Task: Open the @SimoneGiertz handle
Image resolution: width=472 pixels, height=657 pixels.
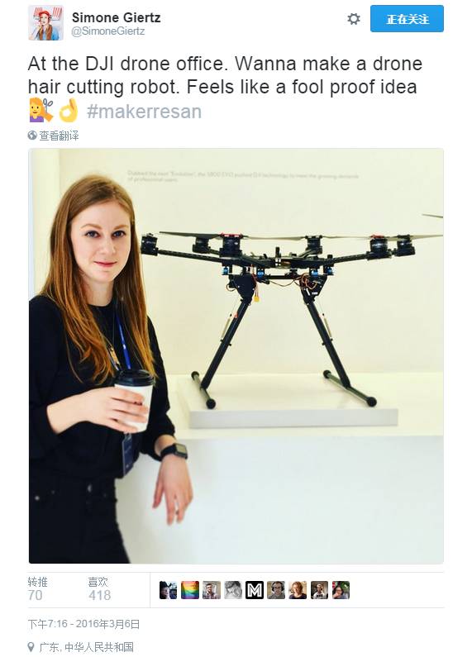Action: coord(108,31)
